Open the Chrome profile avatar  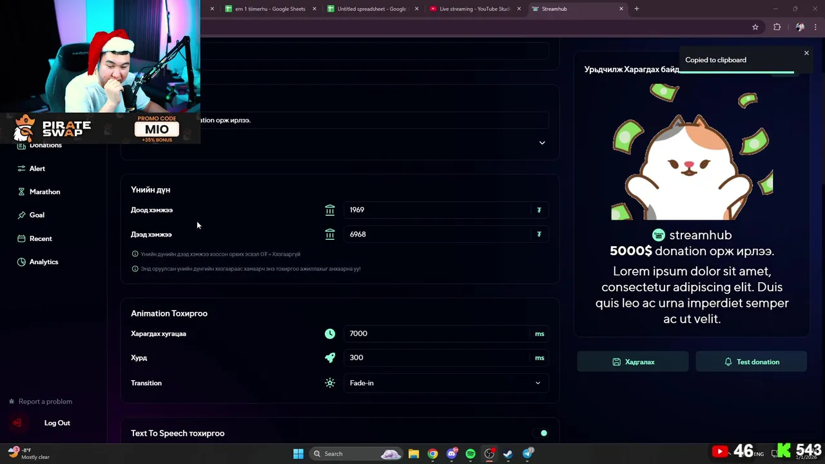coord(800,27)
